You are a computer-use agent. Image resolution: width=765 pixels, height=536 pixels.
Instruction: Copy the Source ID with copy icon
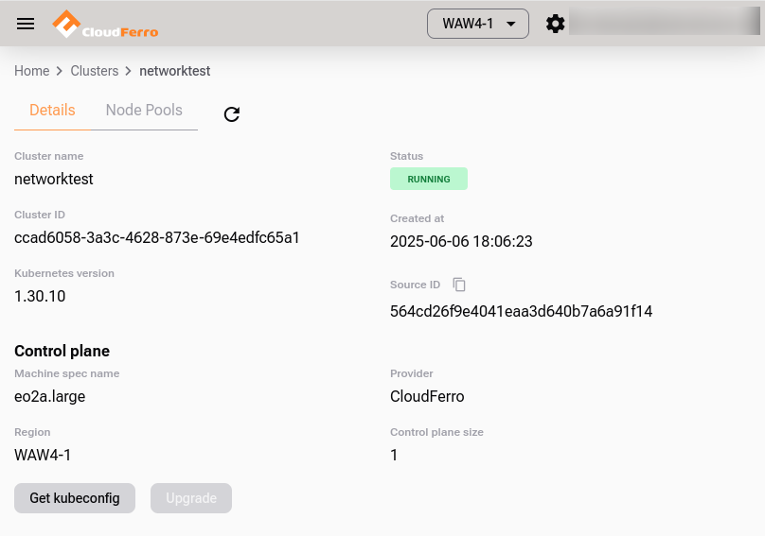click(x=459, y=285)
